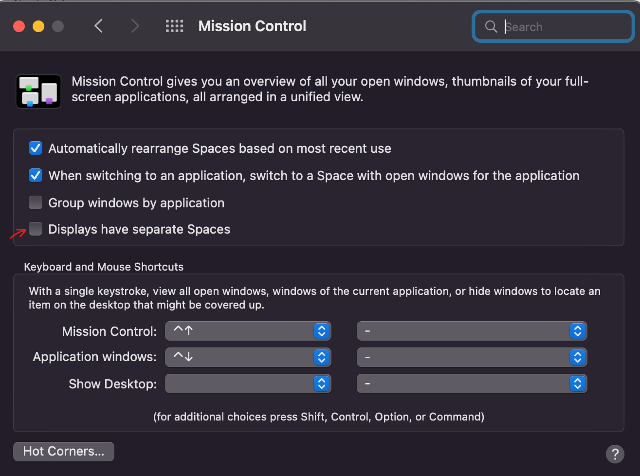Viewport: 640px width, 476px height.
Task: Disable automatically rearrange Spaces checkbox
Action: click(x=36, y=148)
